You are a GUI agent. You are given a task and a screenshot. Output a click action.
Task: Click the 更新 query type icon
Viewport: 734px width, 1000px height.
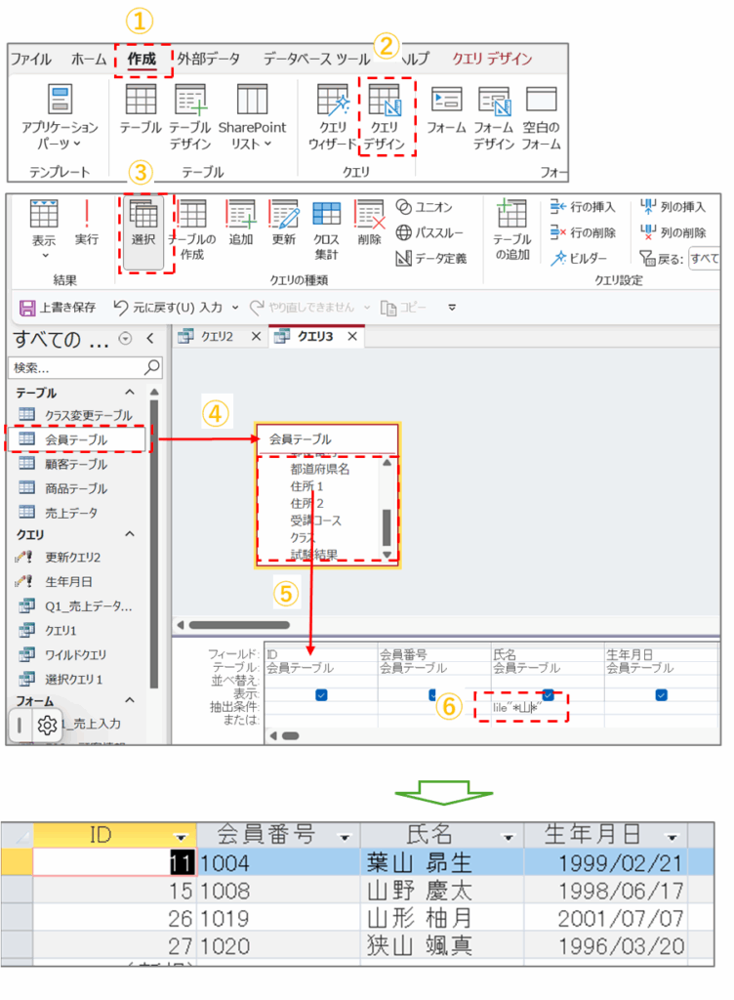click(283, 215)
